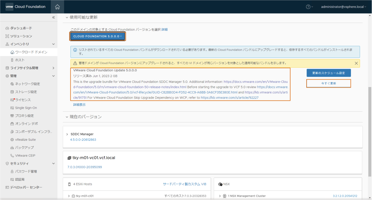Collapse the セキュリティ sidebar group chevron

[53, 163]
